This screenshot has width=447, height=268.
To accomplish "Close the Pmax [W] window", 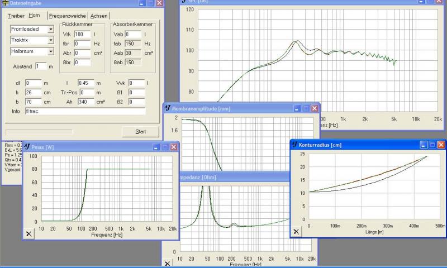I will click(174, 147).
